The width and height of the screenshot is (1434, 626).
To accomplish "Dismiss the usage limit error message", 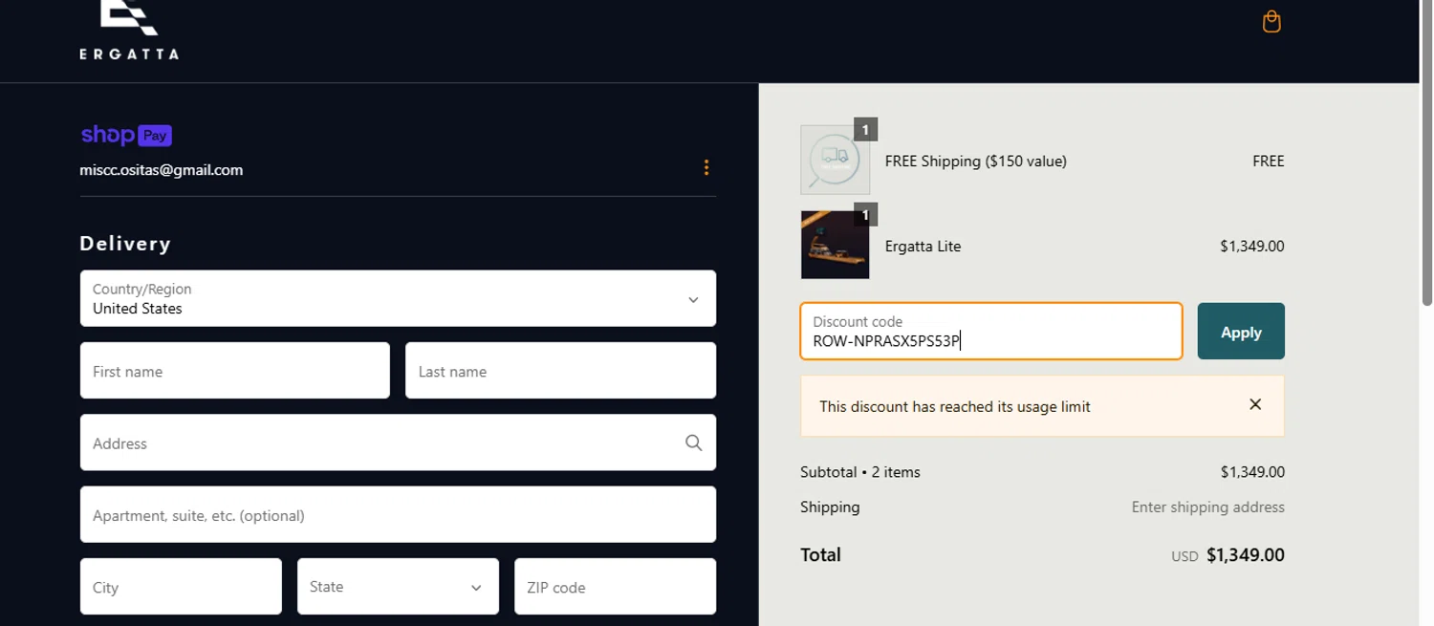I will 1255,405.
